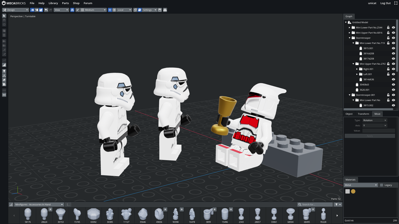Expand variants of part 49656 with plus
The height and width of the screenshot is (224, 399).
(165, 209)
